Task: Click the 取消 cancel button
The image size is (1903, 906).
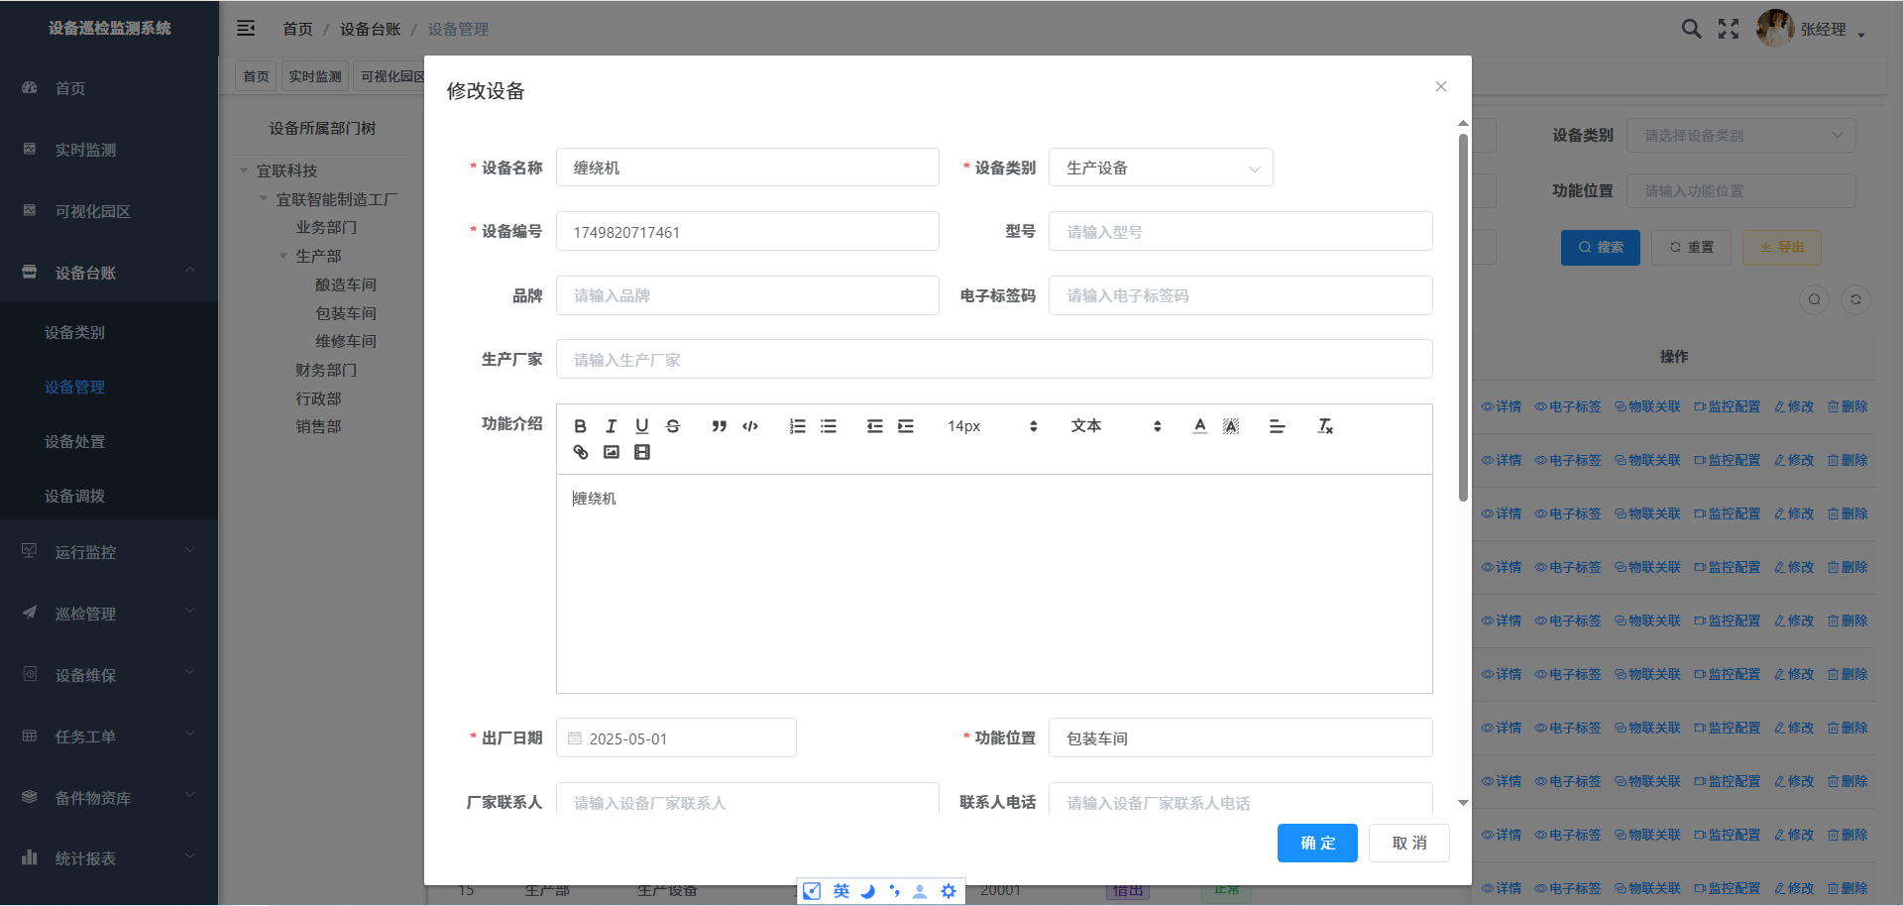Action: click(x=1408, y=843)
